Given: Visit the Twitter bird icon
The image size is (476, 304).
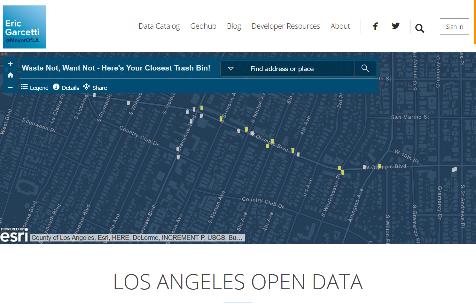Looking at the screenshot, I should 395,26.
